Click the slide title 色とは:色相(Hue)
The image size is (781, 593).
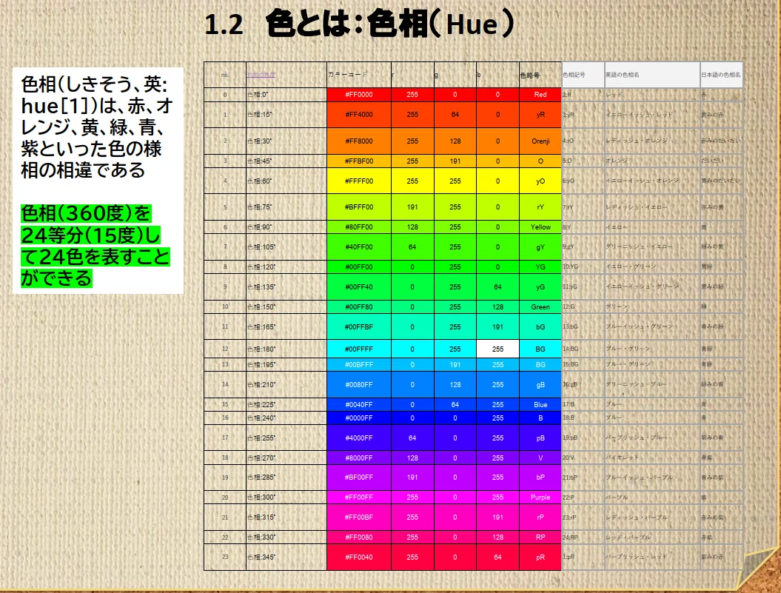[390, 24]
